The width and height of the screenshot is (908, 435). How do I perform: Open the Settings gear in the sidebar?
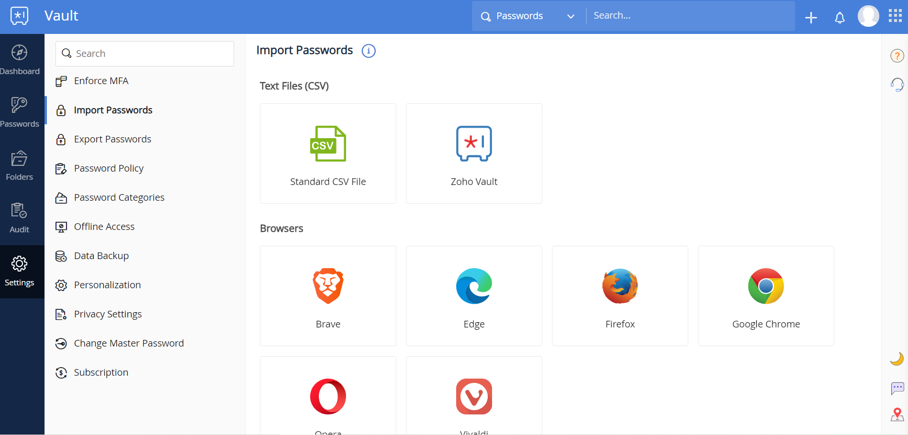point(19,269)
